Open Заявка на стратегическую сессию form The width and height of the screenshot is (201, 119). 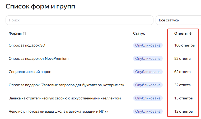coord(65,98)
